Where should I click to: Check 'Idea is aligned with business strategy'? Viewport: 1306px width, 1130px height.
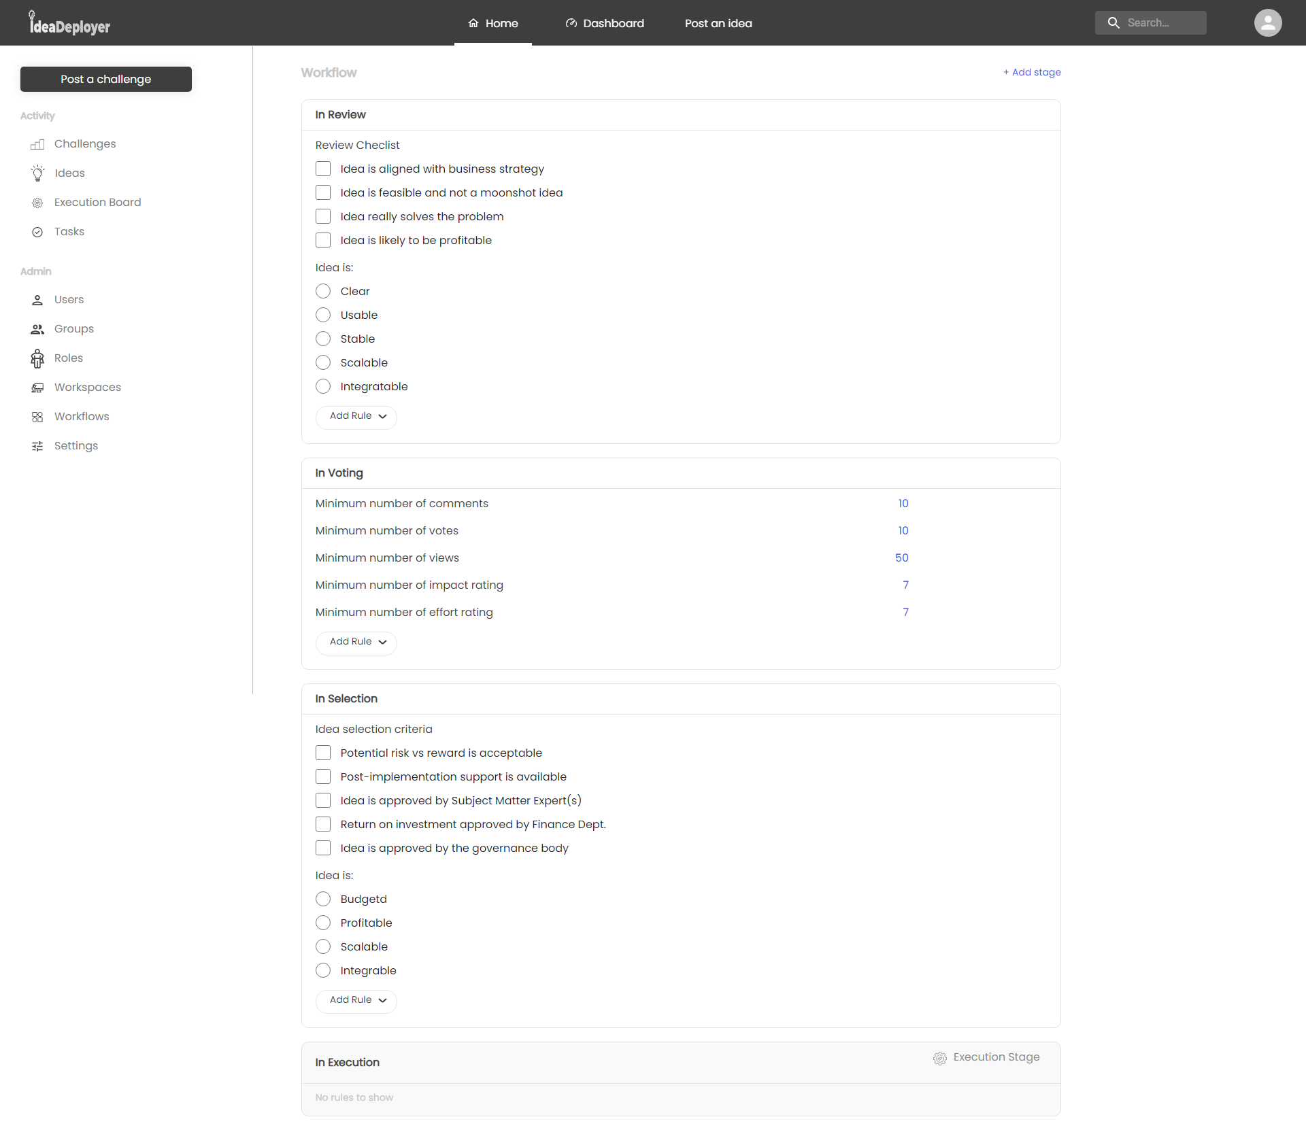pos(323,169)
